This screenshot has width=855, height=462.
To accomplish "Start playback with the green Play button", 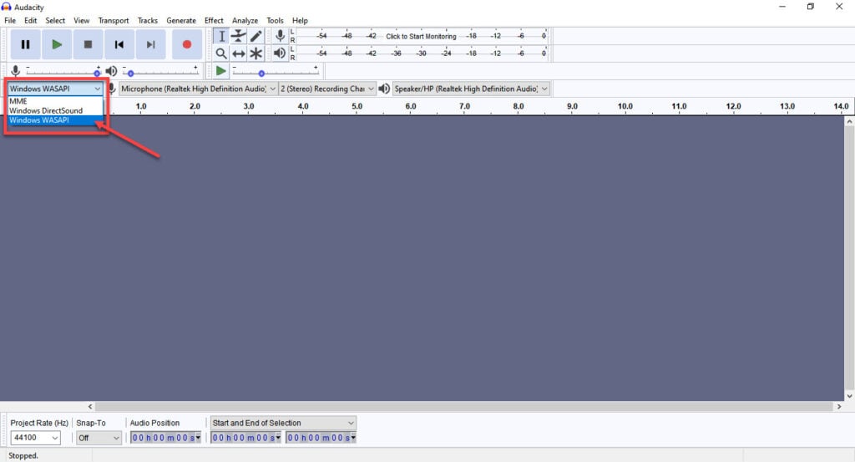I will point(57,45).
